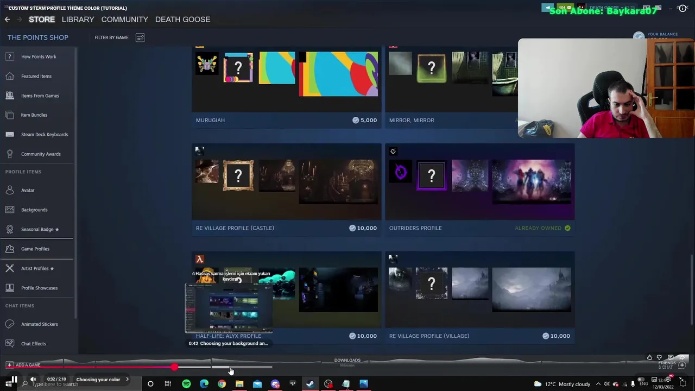Open the DEATH GOOSE profile tab
695x391 pixels.
point(182,20)
